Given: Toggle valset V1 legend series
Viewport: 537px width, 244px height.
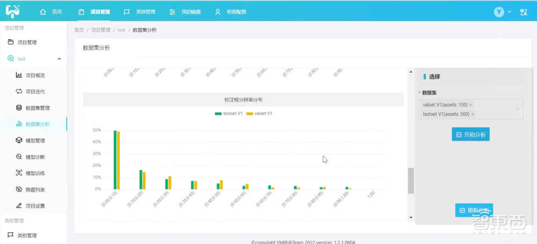Looking at the screenshot, I should [x=260, y=114].
